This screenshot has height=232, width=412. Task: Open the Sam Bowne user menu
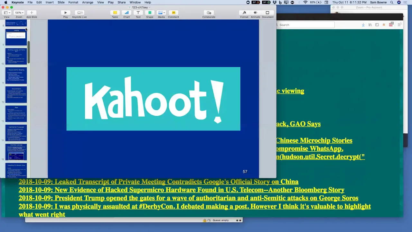point(378,2)
